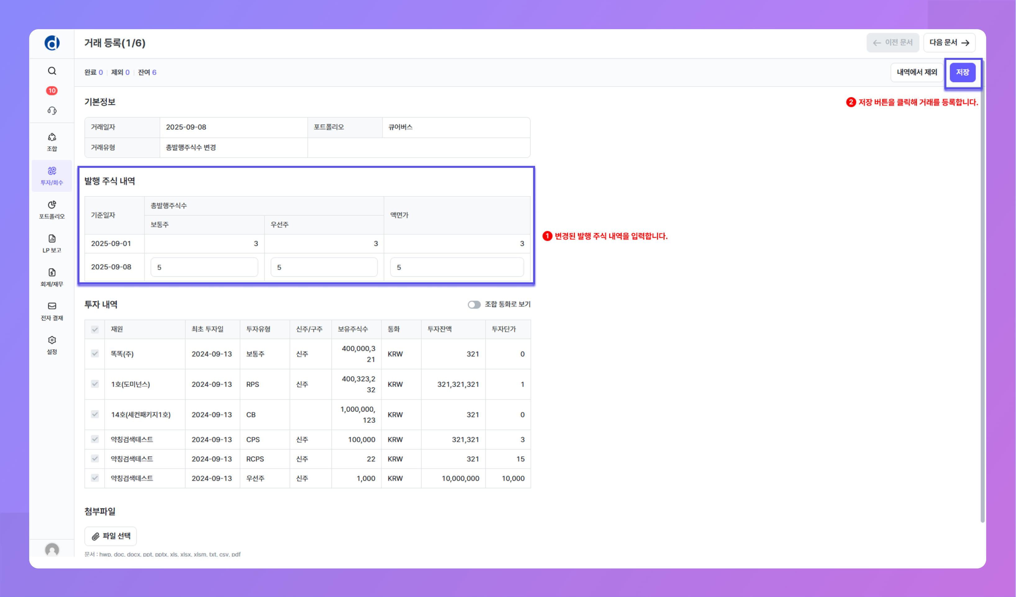Save the transaction with 저장 button
1016x597 pixels.
click(962, 73)
